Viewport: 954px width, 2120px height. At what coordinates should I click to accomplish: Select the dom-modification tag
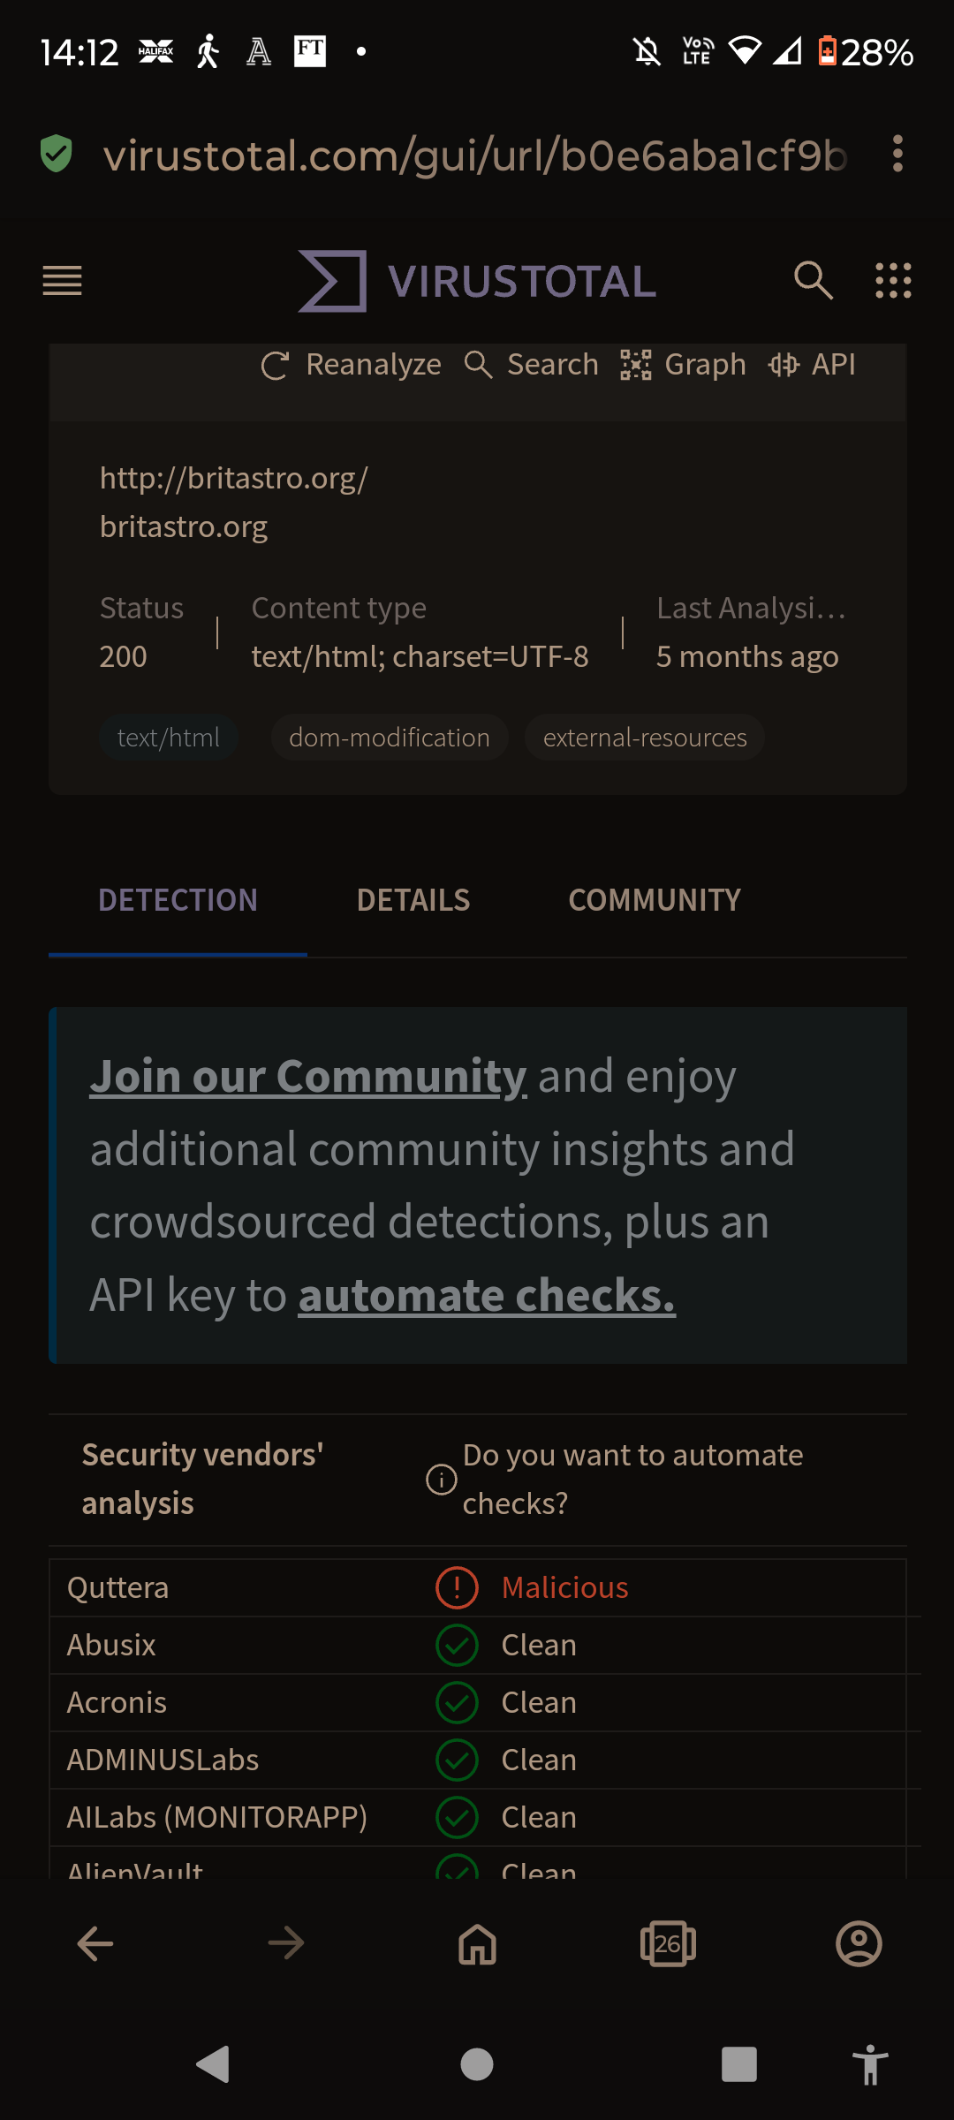point(390,738)
